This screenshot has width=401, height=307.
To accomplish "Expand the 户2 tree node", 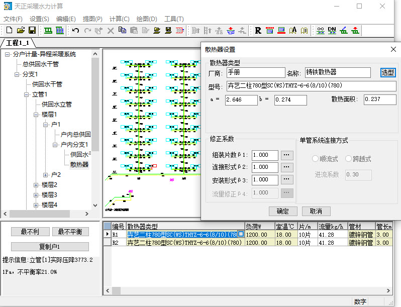I will [46, 175].
